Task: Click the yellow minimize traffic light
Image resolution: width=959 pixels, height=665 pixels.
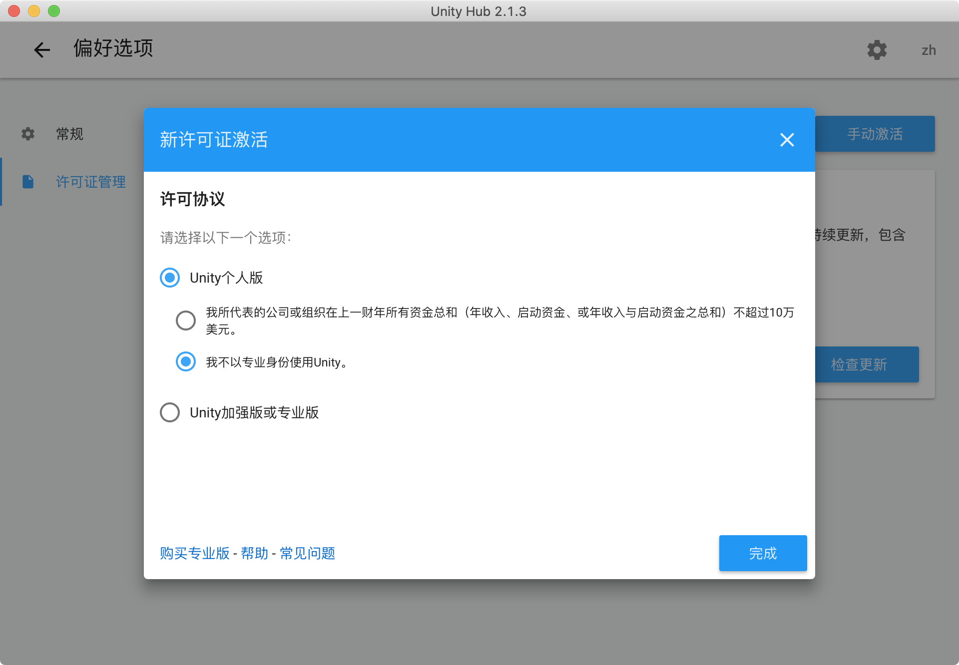Action: [x=34, y=10]
